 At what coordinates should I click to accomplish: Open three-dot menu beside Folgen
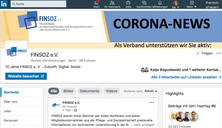(219, 53)
